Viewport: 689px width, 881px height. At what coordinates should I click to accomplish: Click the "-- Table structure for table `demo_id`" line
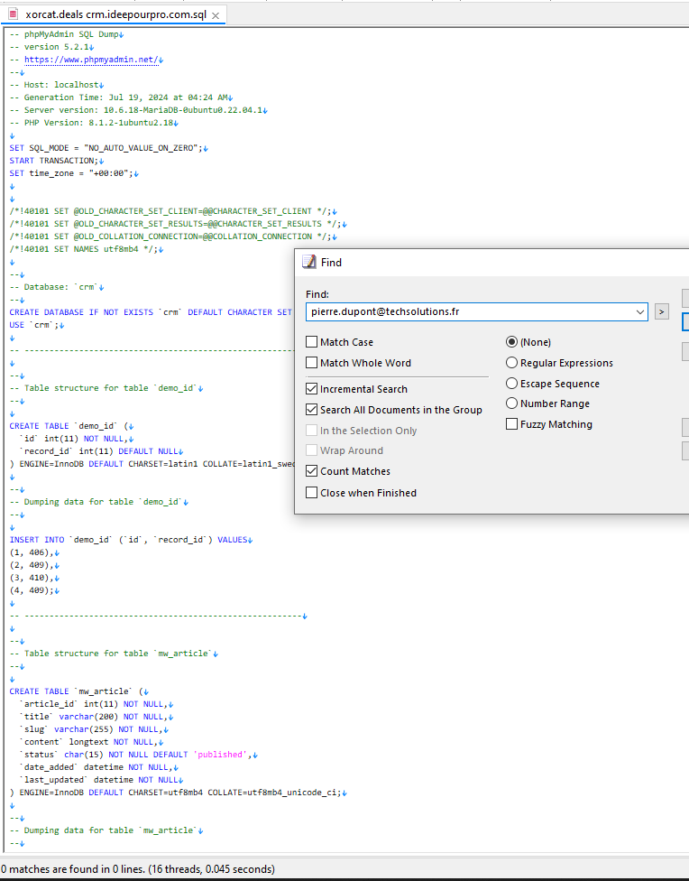[106, 388]
